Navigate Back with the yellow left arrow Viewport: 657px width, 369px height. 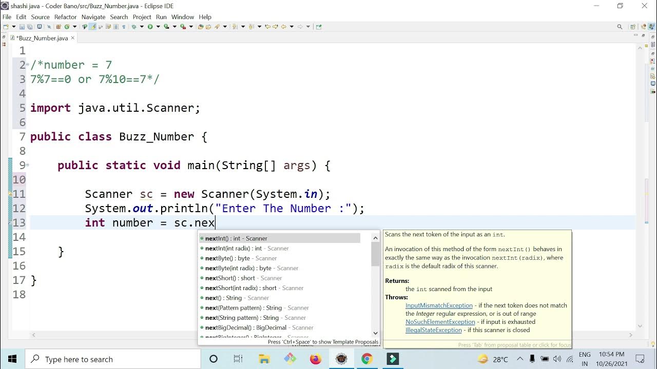(x=283, y=27)
